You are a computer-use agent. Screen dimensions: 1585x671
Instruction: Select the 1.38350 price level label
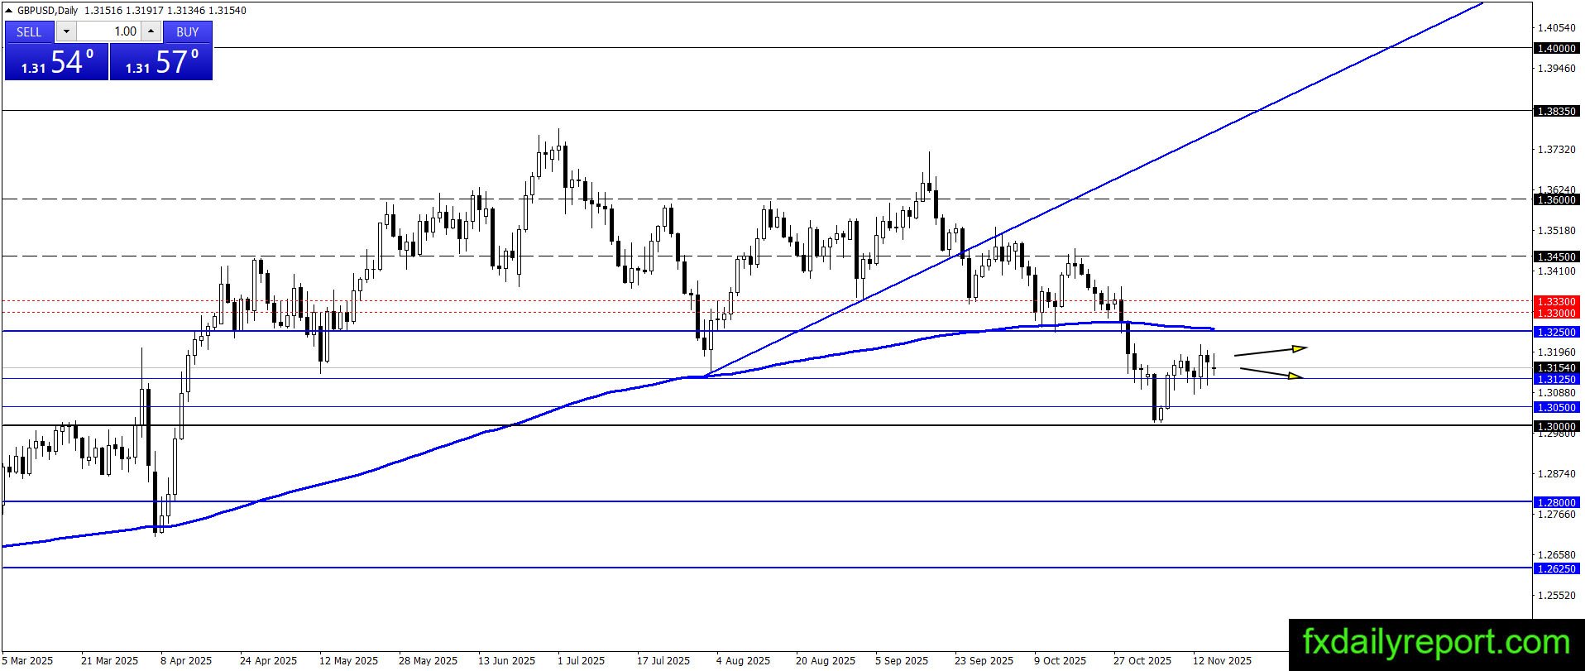tap(1556, 111)
